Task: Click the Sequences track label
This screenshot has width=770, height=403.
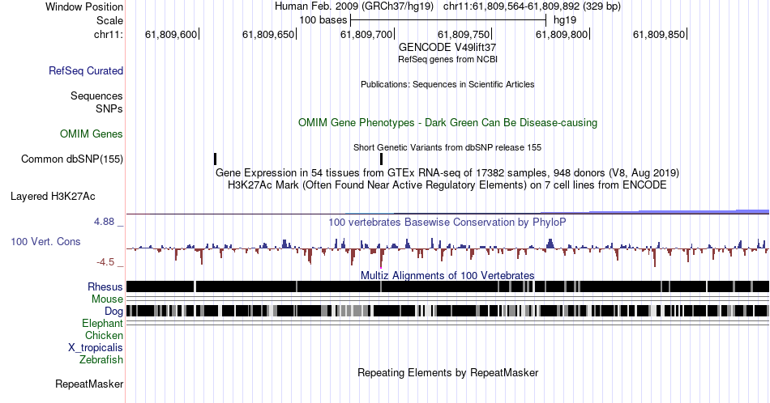Action: (96, 95)
